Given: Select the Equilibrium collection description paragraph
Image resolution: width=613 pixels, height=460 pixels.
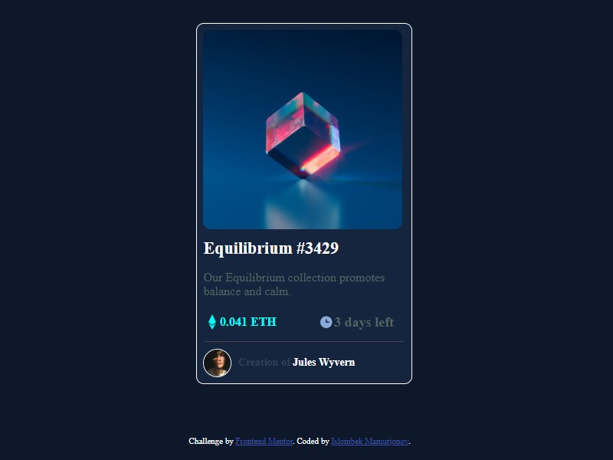Looking at the screenshot, I should [x=294, y=284].
